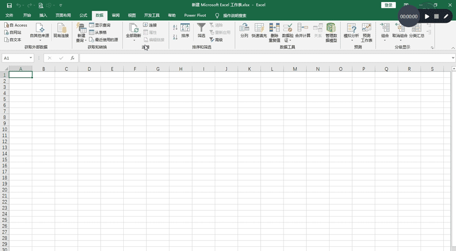456x251 pixels.
Task: Switch to the Help (帮助) tab
Action: coord(172,15)
